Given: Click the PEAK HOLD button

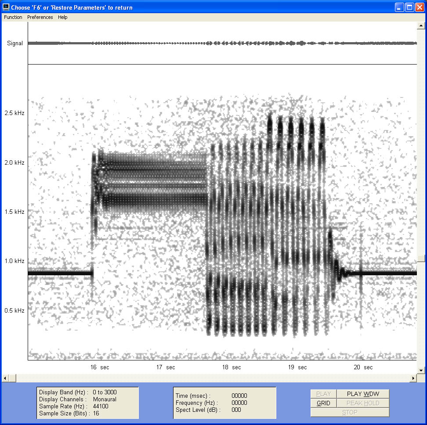Looking at the screenshot, I should [x=363, y=403].
